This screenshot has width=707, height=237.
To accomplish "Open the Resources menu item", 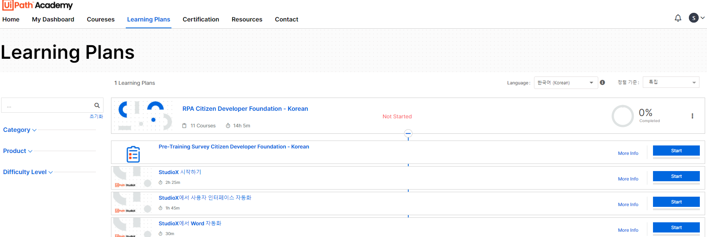I will tap(247, 19).
